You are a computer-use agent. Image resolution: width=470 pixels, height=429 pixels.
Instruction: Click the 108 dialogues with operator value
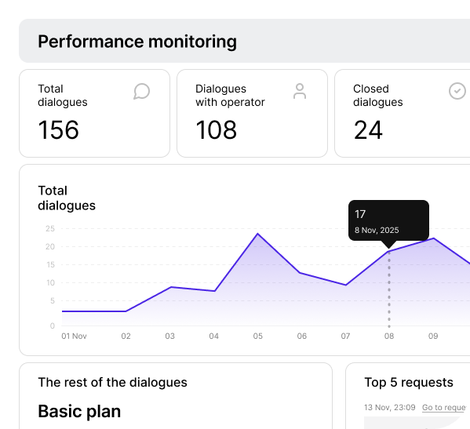click(216, 129)
